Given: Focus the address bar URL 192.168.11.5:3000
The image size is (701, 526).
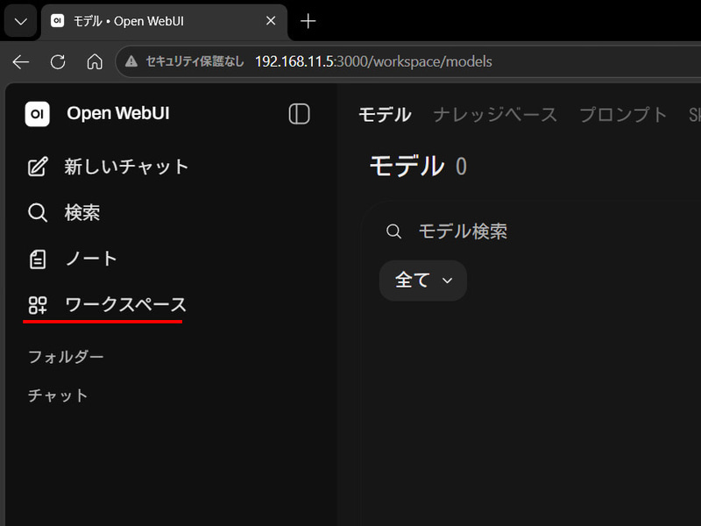Looking at the screenshot, I should (373, 61).
